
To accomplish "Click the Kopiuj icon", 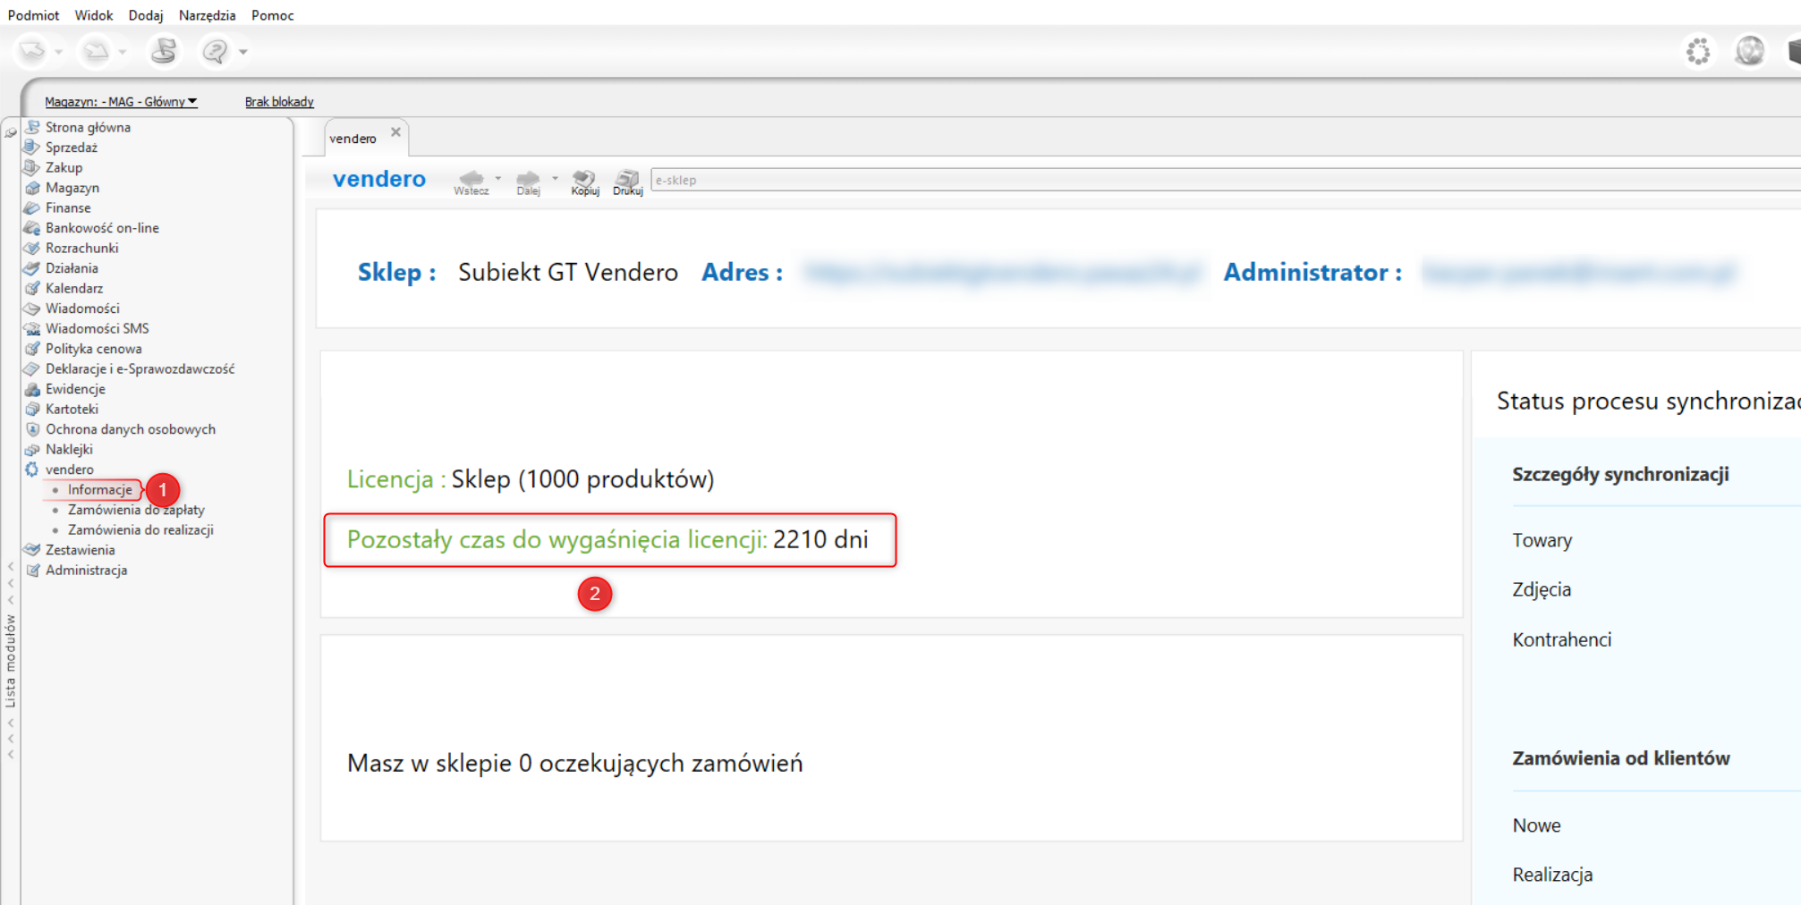I will [585, 182].
